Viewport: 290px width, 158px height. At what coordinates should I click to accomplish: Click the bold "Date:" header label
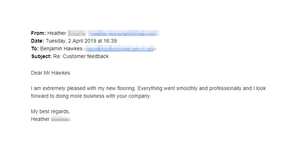click(x=38, y=41)
